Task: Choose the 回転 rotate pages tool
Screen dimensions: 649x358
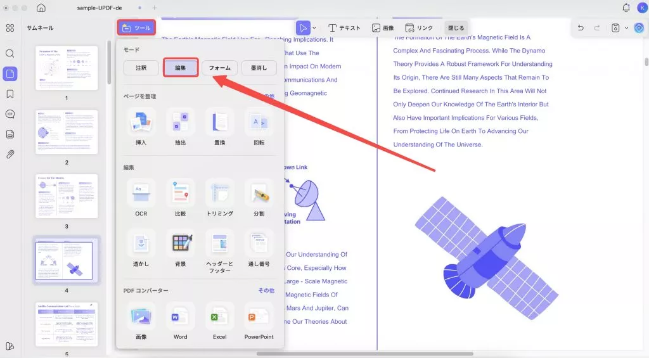Action: coord(259,127)
